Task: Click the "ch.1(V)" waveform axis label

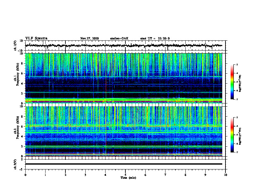Action: click(15, 45)
